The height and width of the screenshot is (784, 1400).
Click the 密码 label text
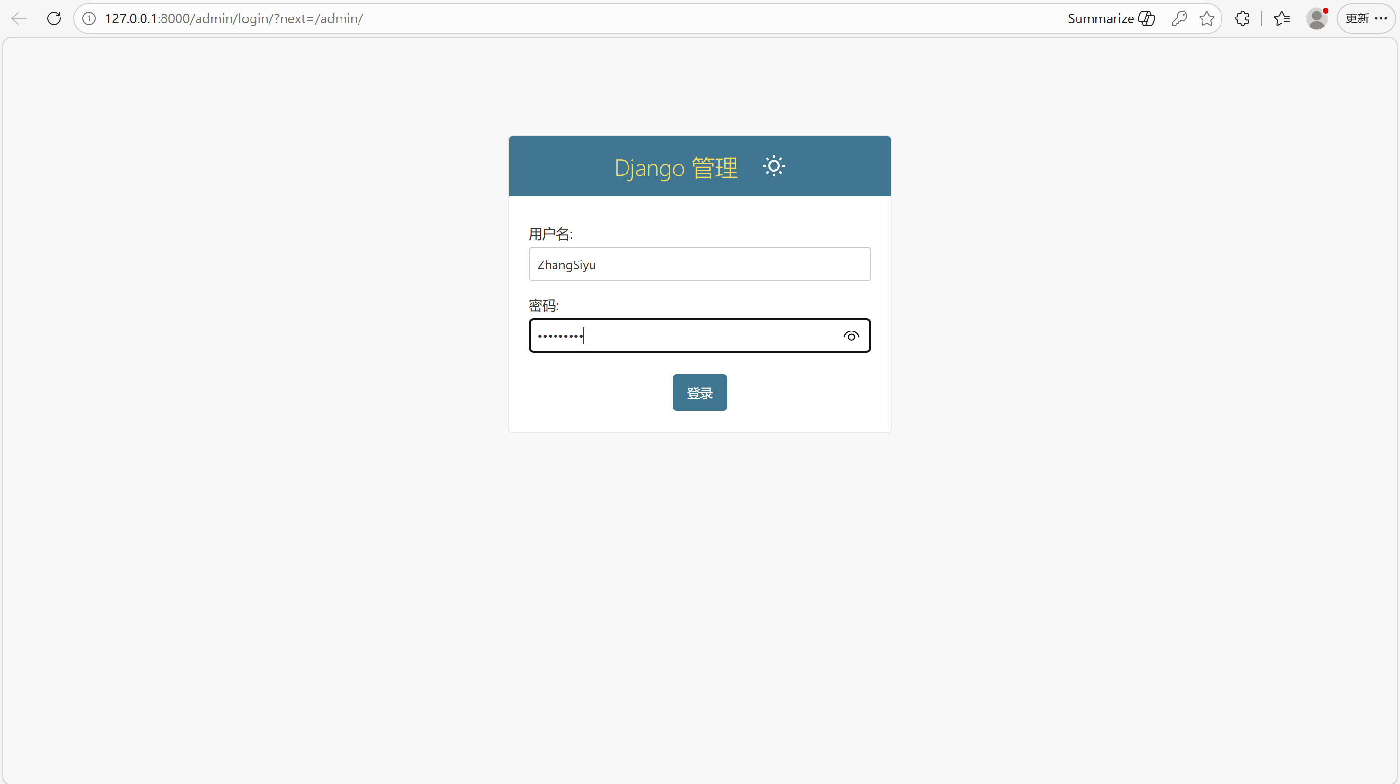pyautogui.click(x=543, y=306)
